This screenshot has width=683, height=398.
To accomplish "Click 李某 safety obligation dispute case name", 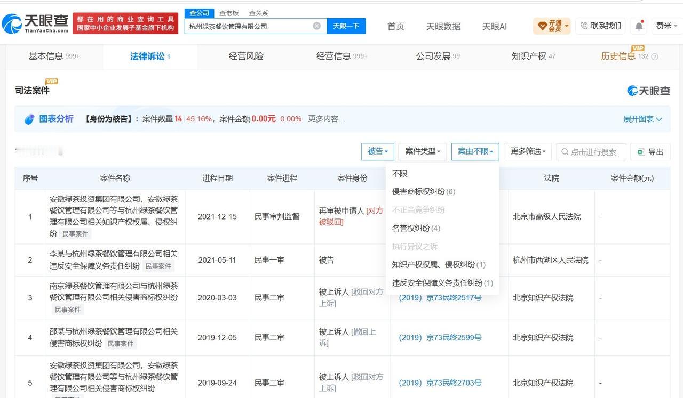I will click(114, 259).
